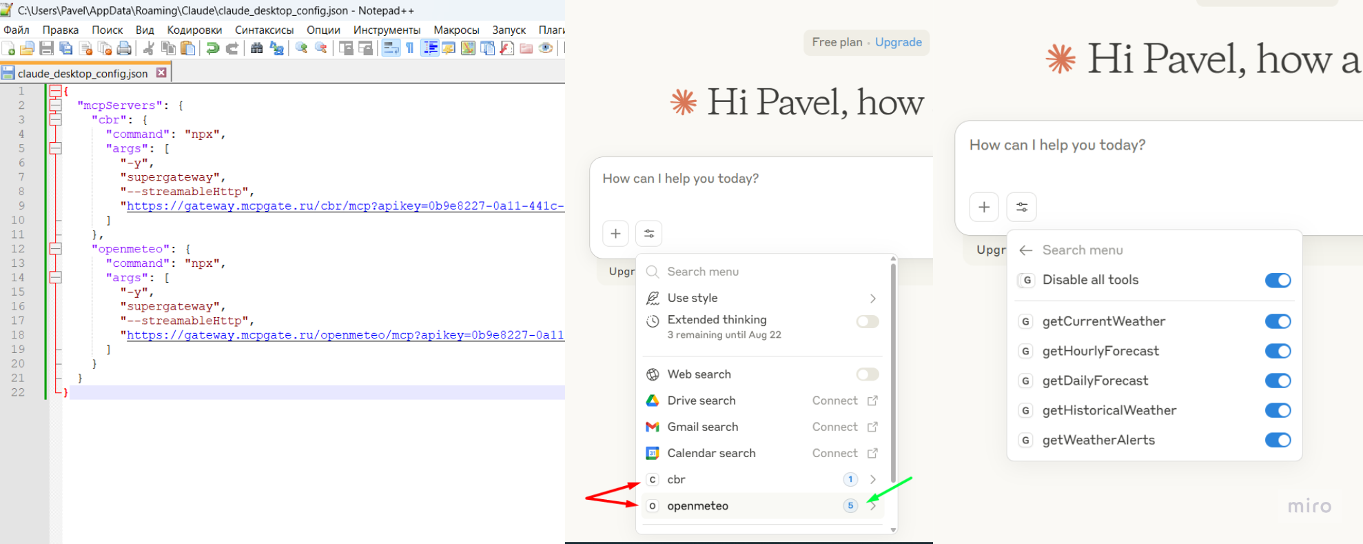Open the openmeteo tools row
1363x544 pixels.
(x=762, y=506)
